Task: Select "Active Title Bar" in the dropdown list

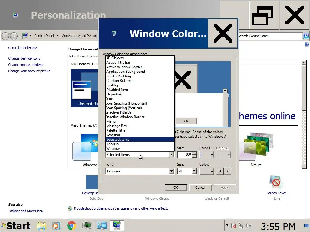Action: point(140,63)
